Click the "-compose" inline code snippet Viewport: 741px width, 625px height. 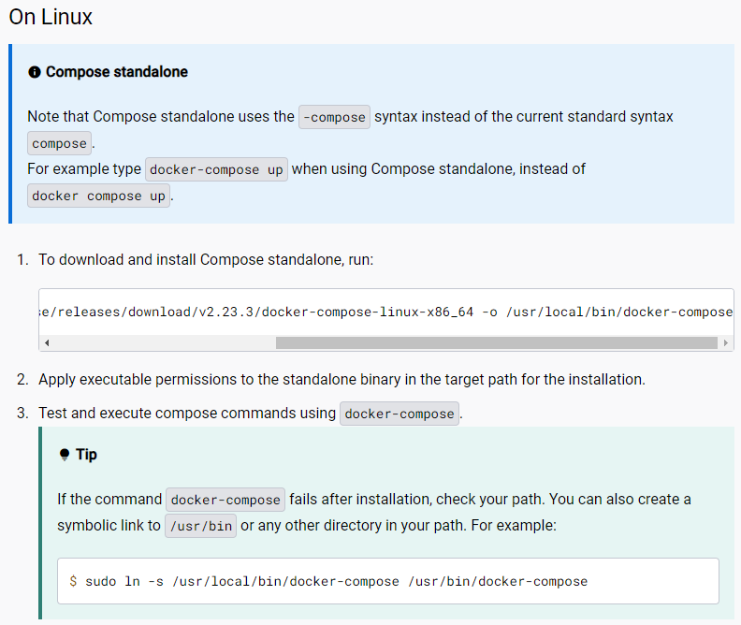(334, 117)
